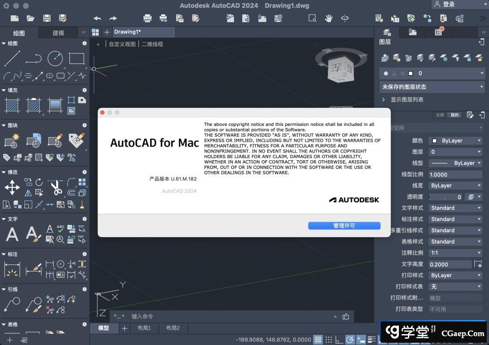Click the Plot printer icon

148,19
